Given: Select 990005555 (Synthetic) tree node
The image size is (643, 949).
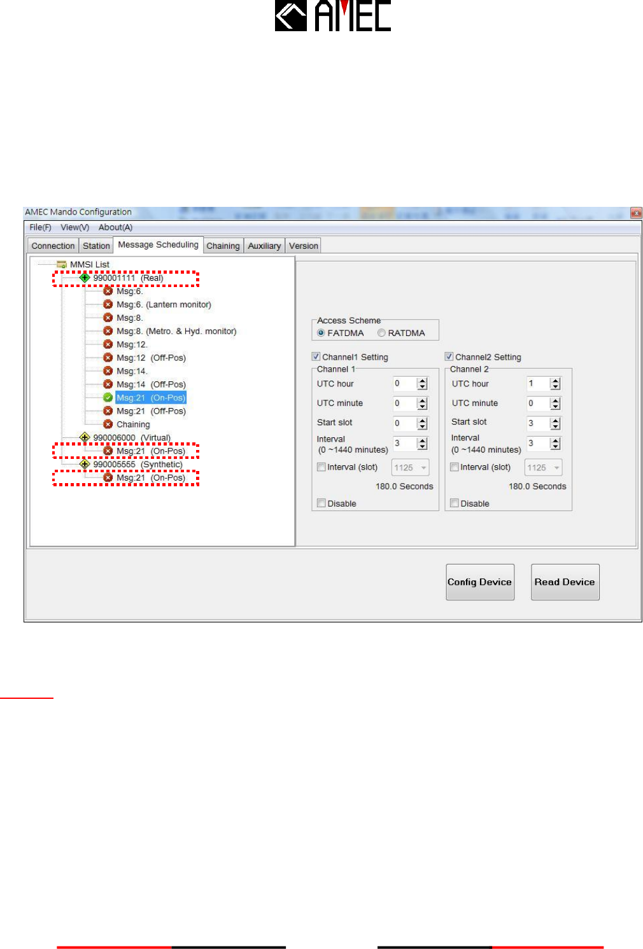Looking at the screenshot, I should 138,464.
